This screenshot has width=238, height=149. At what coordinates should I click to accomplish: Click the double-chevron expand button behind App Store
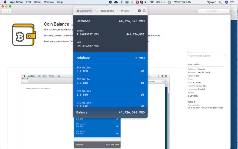(x=235, y=13)
